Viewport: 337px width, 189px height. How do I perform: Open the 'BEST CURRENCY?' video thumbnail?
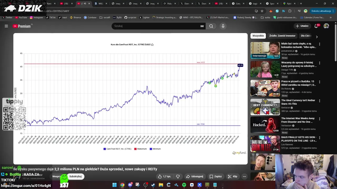[x=265, y=107]
